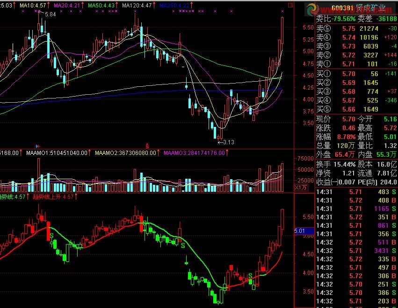Click the 趋势线上升:4.57 indicator label
The image size is (398, 308).
click(x=53, y=197)
